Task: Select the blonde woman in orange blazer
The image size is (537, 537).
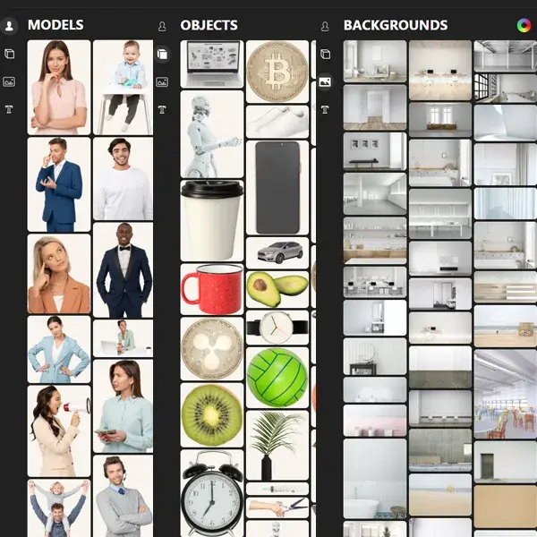Action: pyautogui.click(x=59, y=274)
